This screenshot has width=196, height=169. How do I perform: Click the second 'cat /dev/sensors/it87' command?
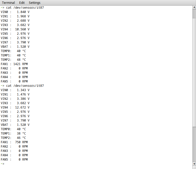coord(25,86)
